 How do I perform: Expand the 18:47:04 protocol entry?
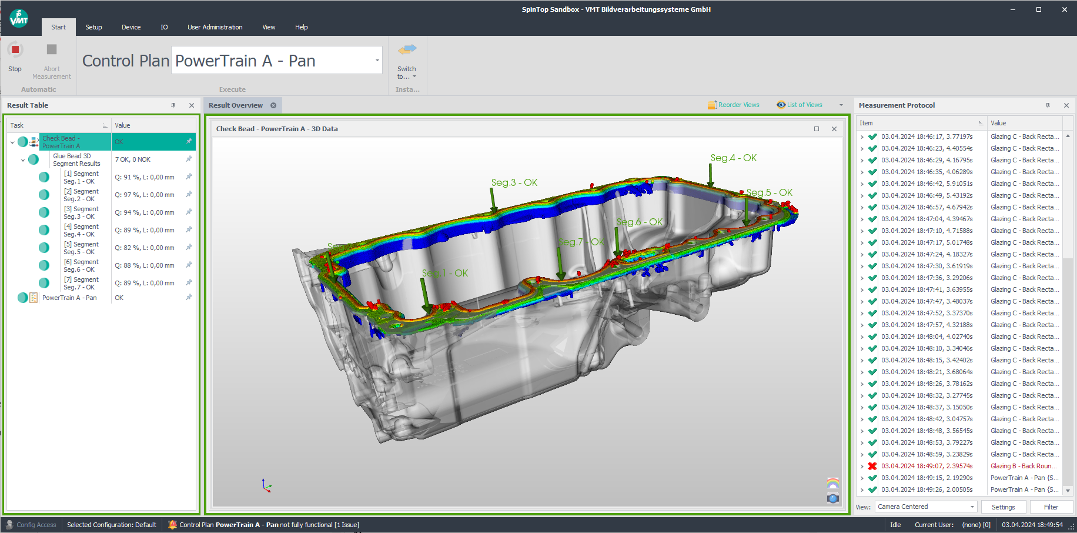[862, 219]
